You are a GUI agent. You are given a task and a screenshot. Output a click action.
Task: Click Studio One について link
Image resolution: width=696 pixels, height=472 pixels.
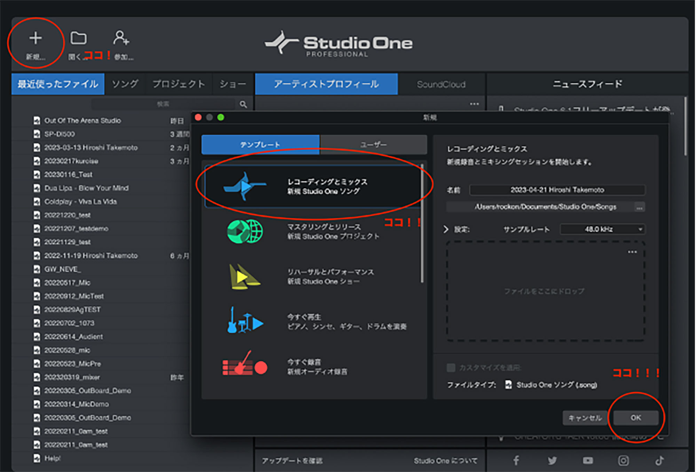[445, 461]
